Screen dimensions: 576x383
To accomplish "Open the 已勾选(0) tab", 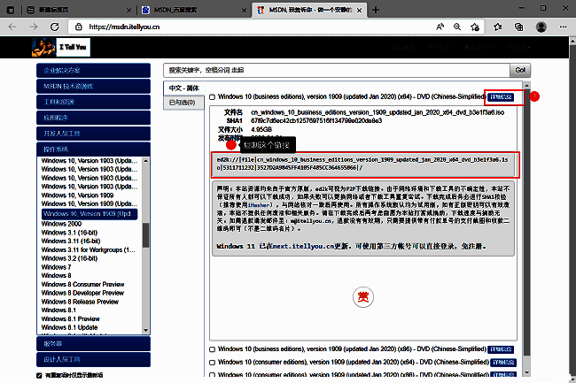I will click(x=183, y=103).
